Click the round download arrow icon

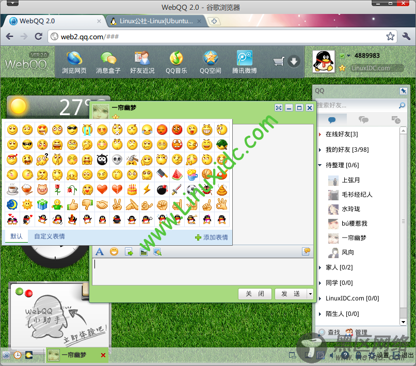tap(294, 61)
